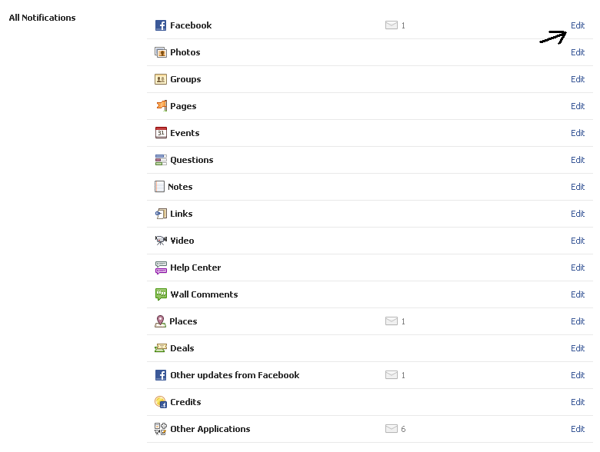
Task: Click the Groups category icon
Action: pyautogui.click(x=160, y=79)
